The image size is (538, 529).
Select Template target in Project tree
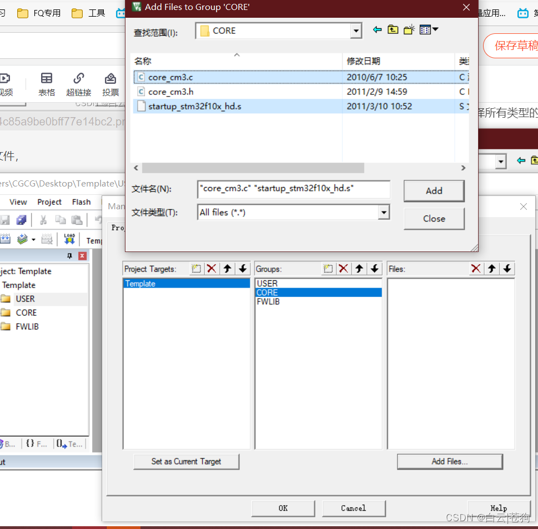pyautogui.click(x=18, y=285)
